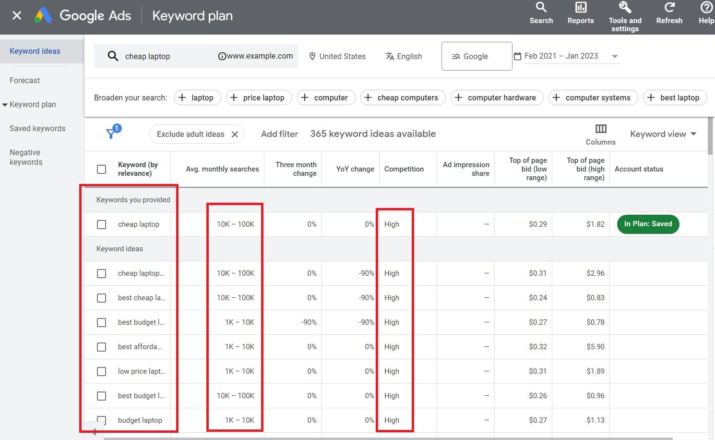Sort by the Top of page bid (high range) header

tap(585, 169)
